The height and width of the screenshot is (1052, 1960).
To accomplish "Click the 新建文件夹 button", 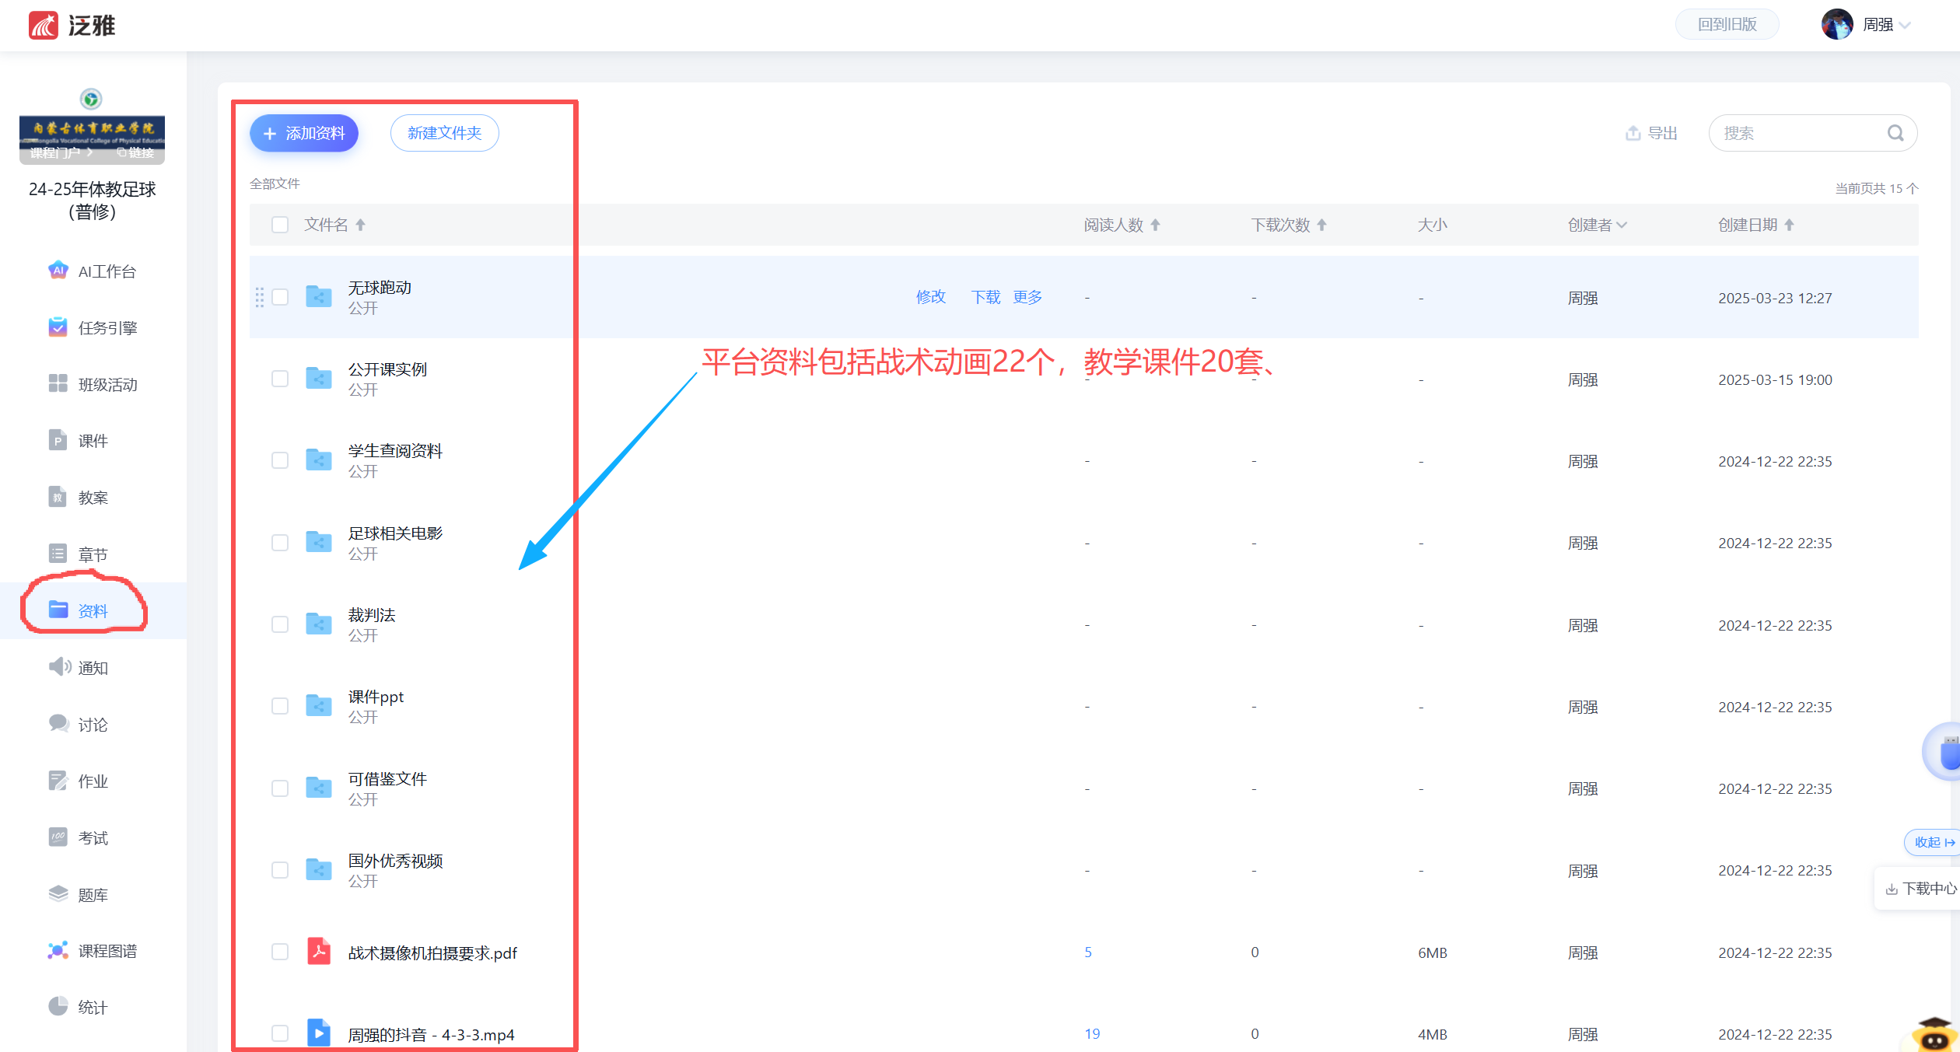I will tap(444, 133).
